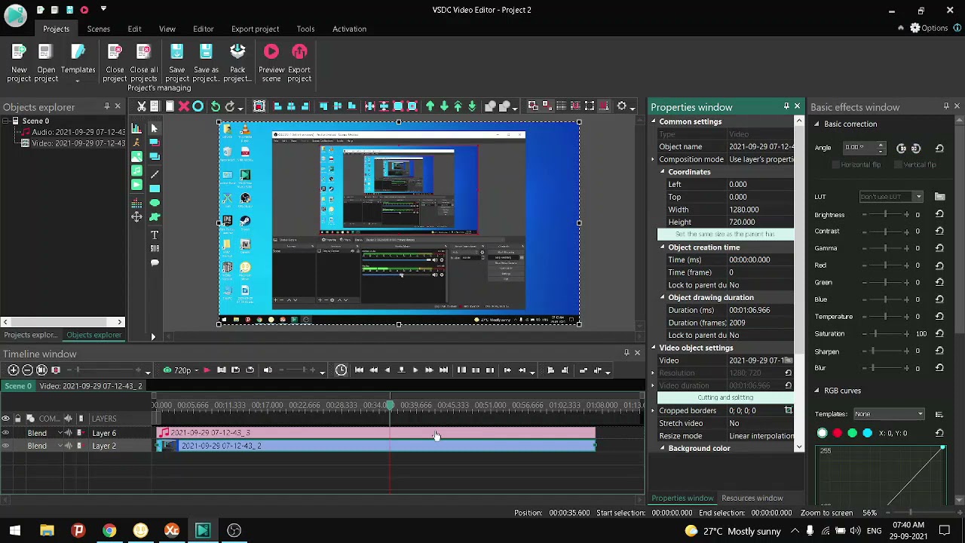Collapse the Object creation time section
This screenshot has width=965, height=543.
663,247
